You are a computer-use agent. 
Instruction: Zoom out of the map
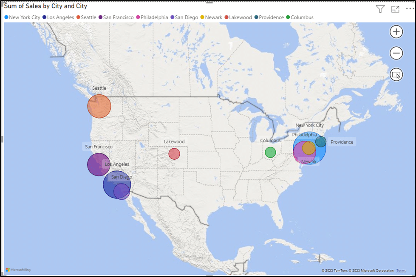point(396,53)
